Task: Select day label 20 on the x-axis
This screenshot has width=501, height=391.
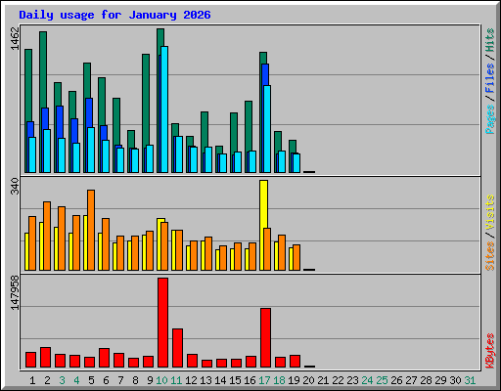Action: tap(308, 380)
